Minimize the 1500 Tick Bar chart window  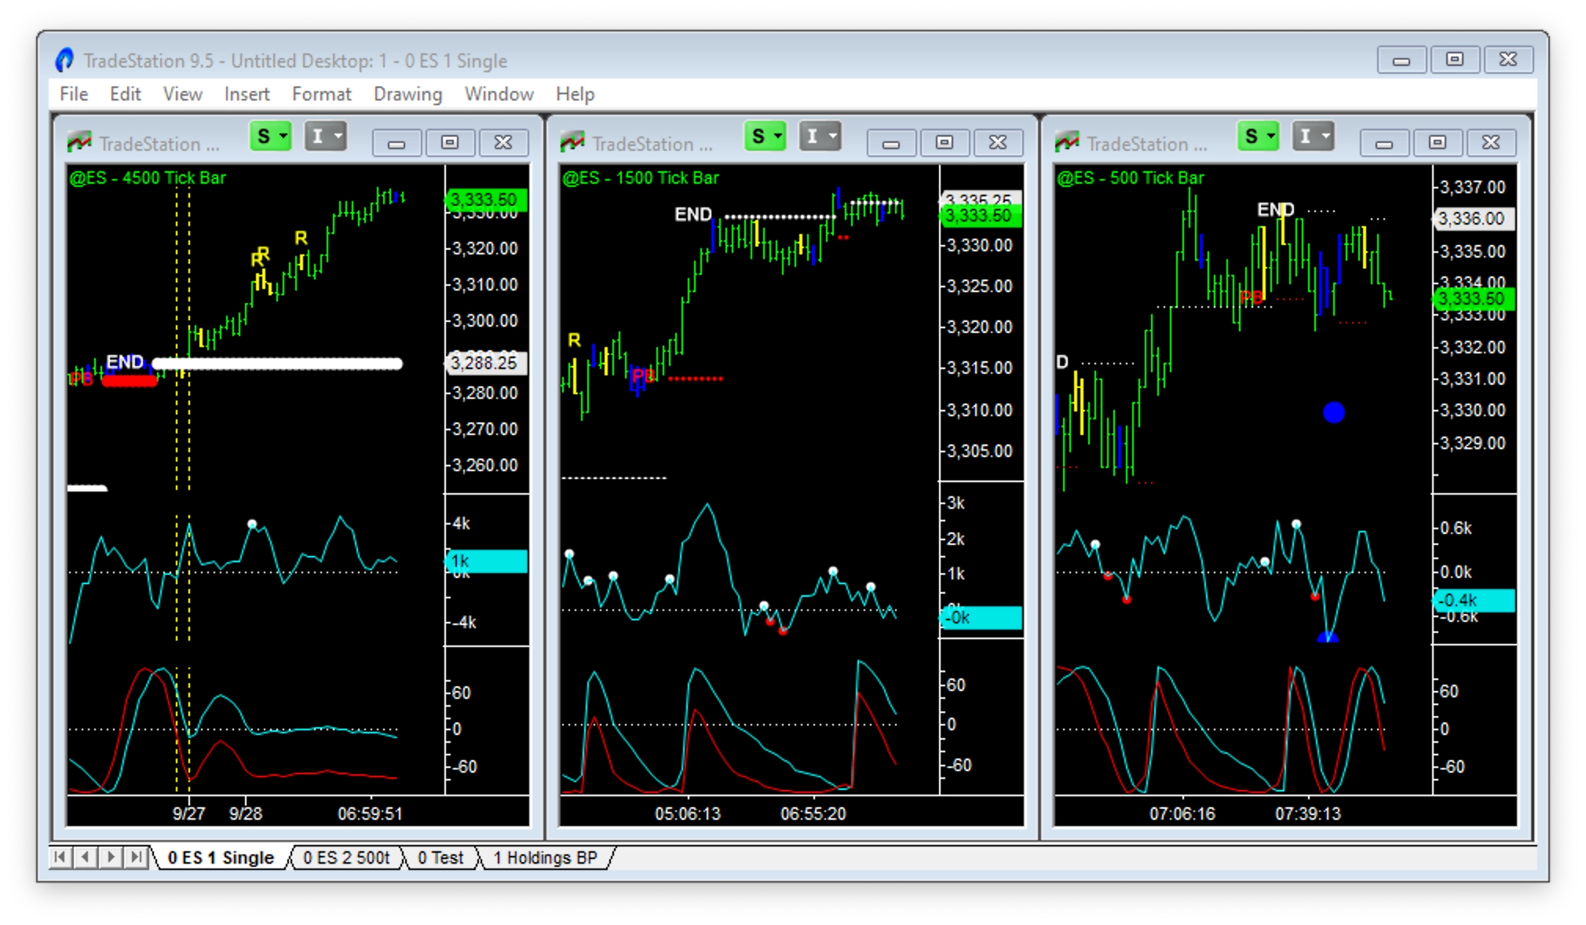click(x=891, y=143)
